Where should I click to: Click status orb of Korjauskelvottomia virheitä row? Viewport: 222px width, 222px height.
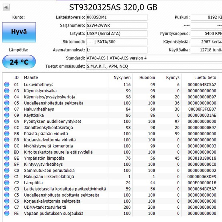7,140
